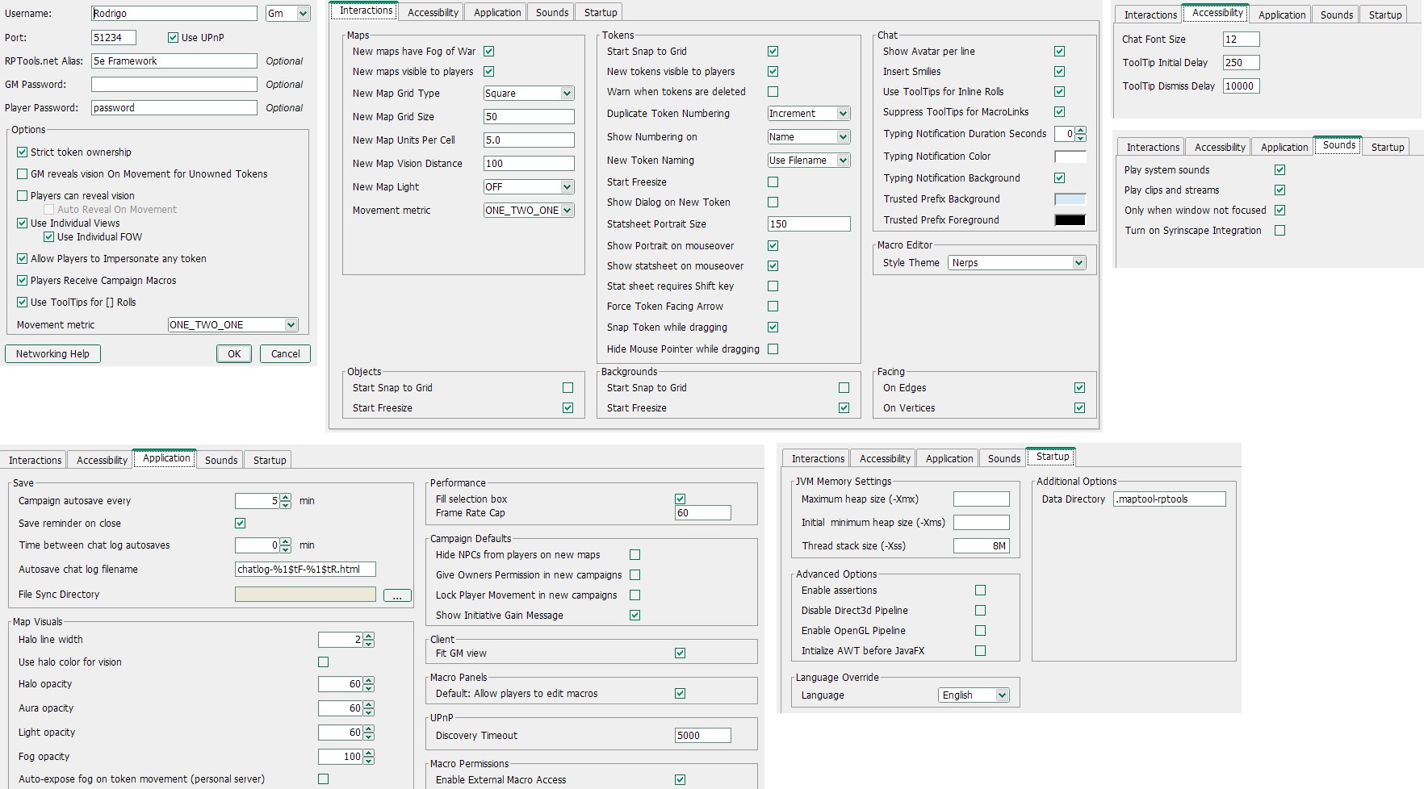Click the Networking Help button
Viewport: 1424px width, 789px height.
click(52, 354)
